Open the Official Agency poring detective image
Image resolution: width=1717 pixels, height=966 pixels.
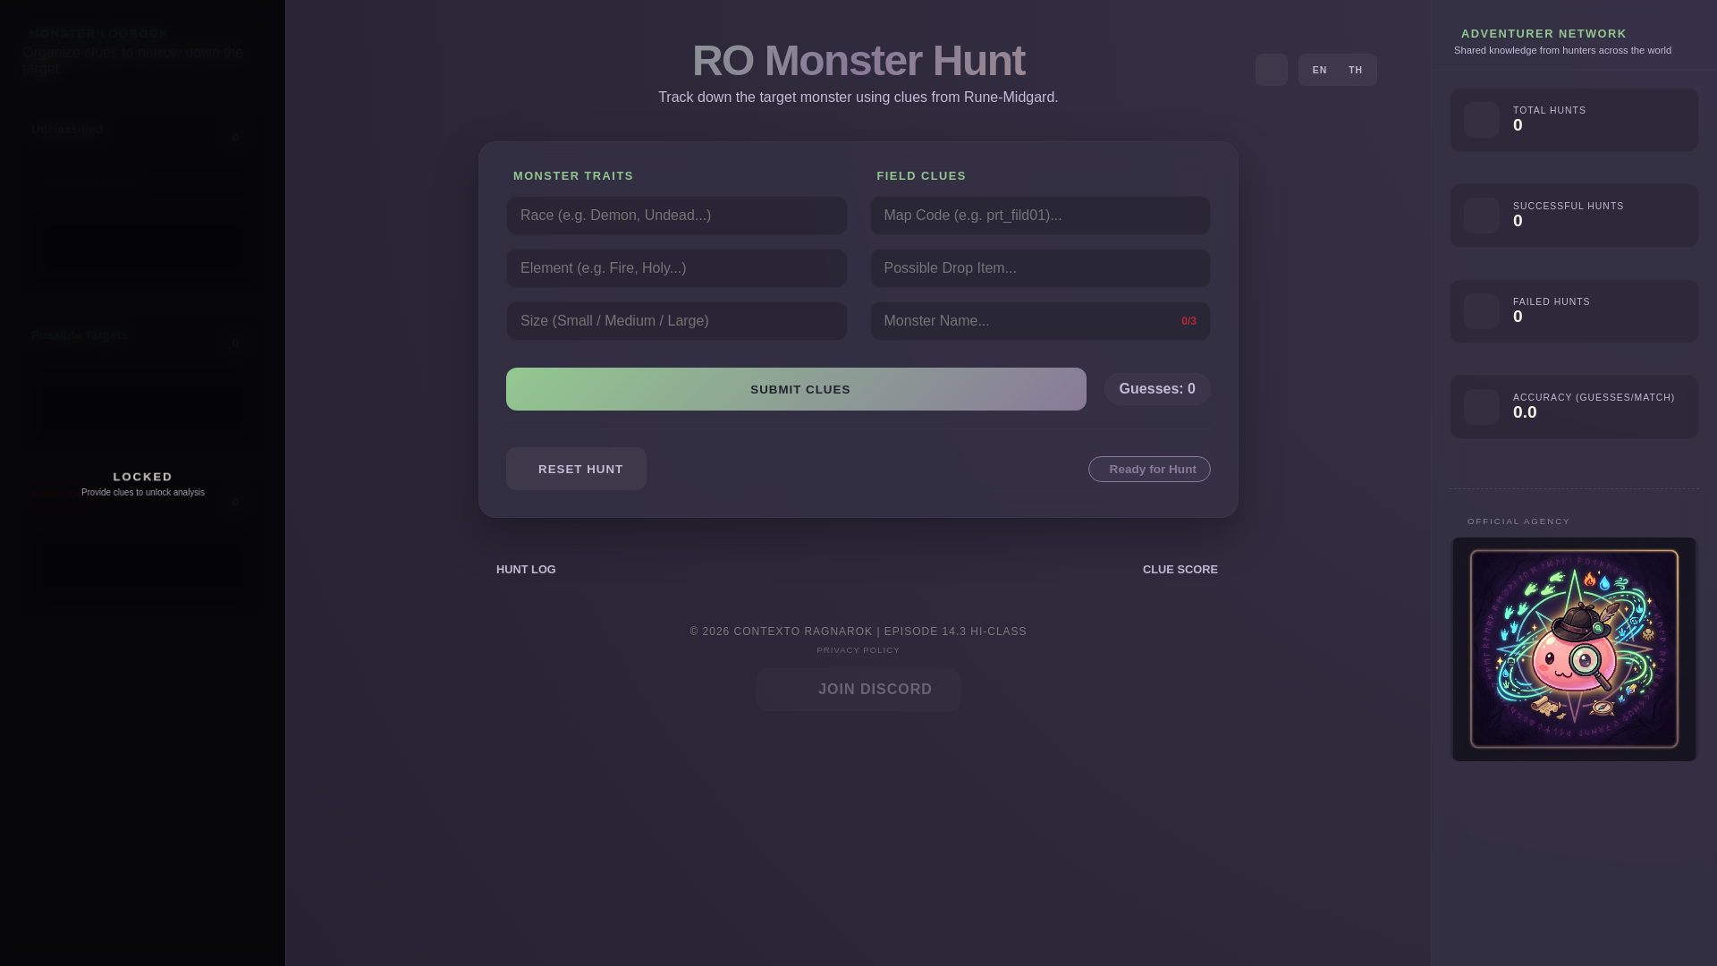click(x=1574, y=649)
